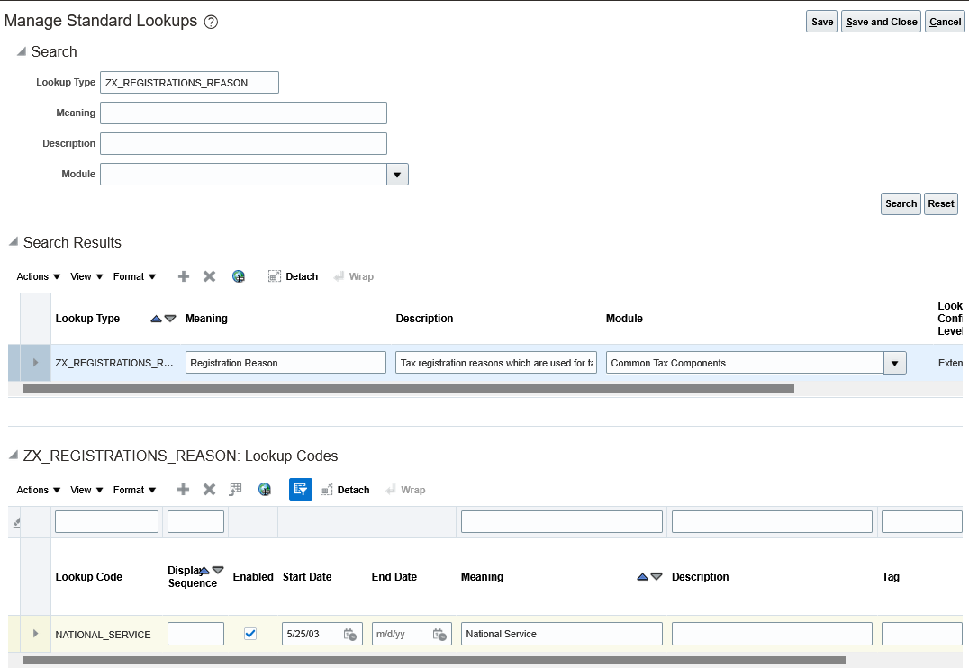Focus the Tag filter box

[x=921, y=522]
